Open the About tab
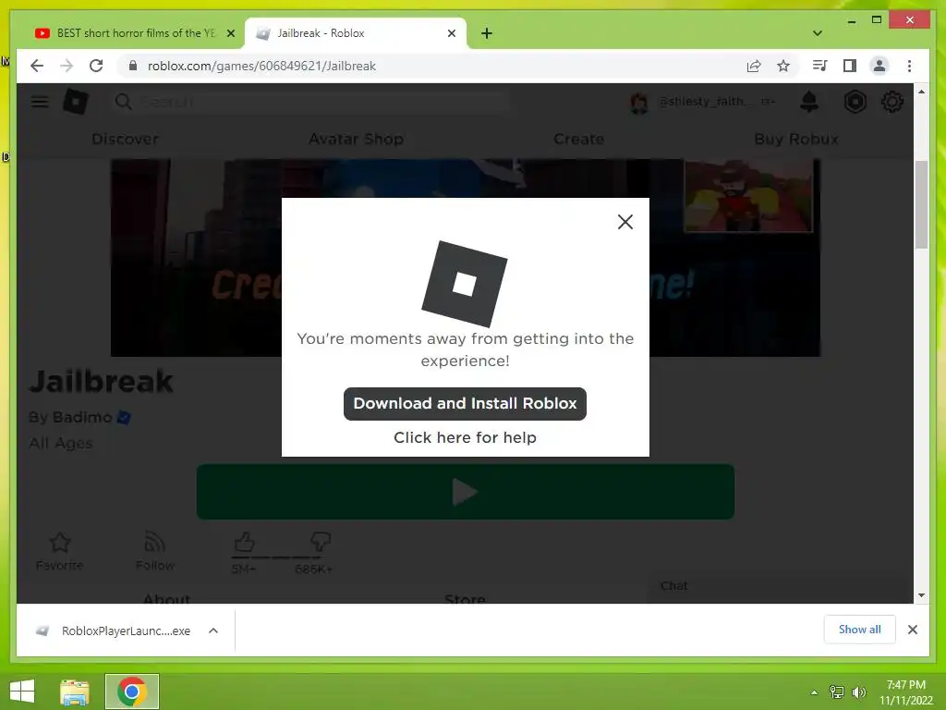This screenshot has height=710, width=946. pos(167,598)
